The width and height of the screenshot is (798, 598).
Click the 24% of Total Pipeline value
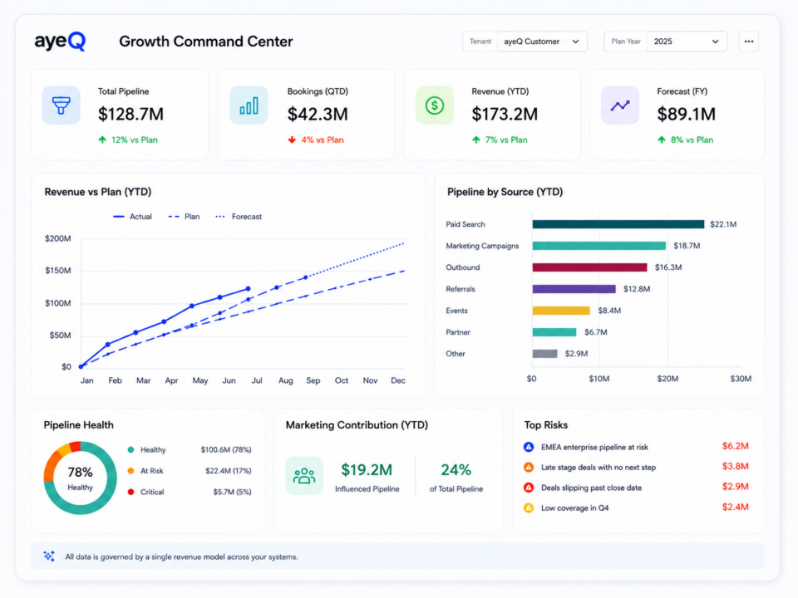pyautogui.click(x=456, y=470)
